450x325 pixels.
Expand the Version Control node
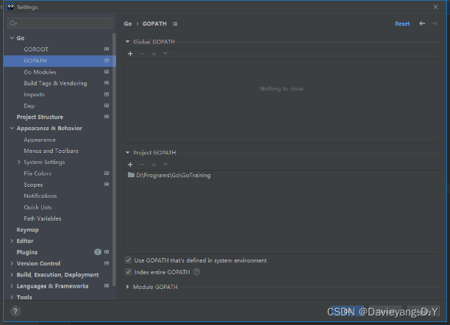click(12, 263)
